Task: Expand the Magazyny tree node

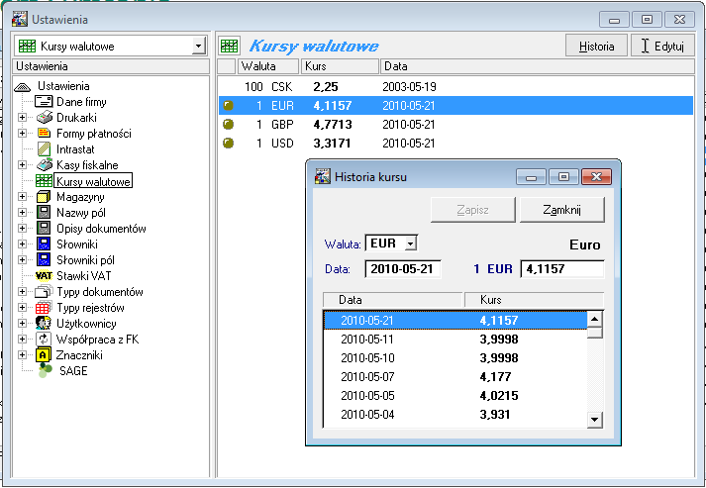Action: [x=22, y=197]
